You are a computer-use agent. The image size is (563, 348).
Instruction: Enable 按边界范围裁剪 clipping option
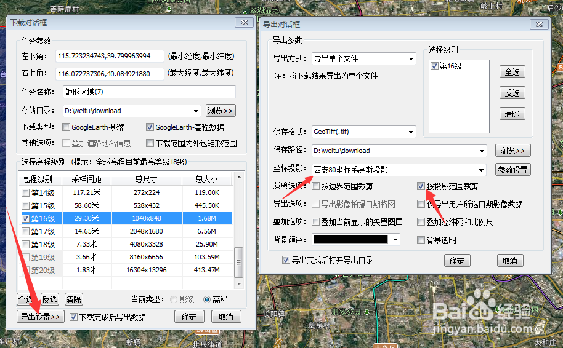coord(315,186)
